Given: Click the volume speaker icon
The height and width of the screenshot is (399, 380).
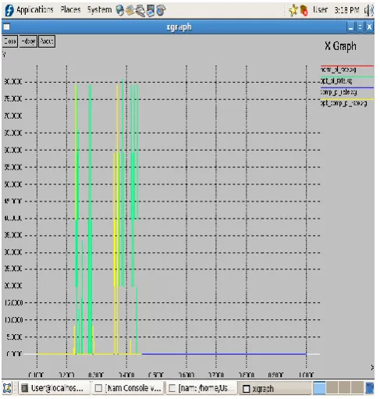Looking at the screenshot, I should coord(368,11).
